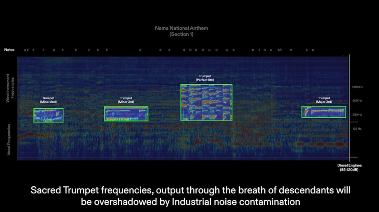Viewport: 379px width, 212px height.
Task: Select the Trumpet (Minor 3rd) green region
Action: click(126, 114)
